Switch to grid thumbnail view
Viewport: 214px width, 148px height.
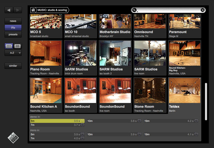(x=9, y=46)
